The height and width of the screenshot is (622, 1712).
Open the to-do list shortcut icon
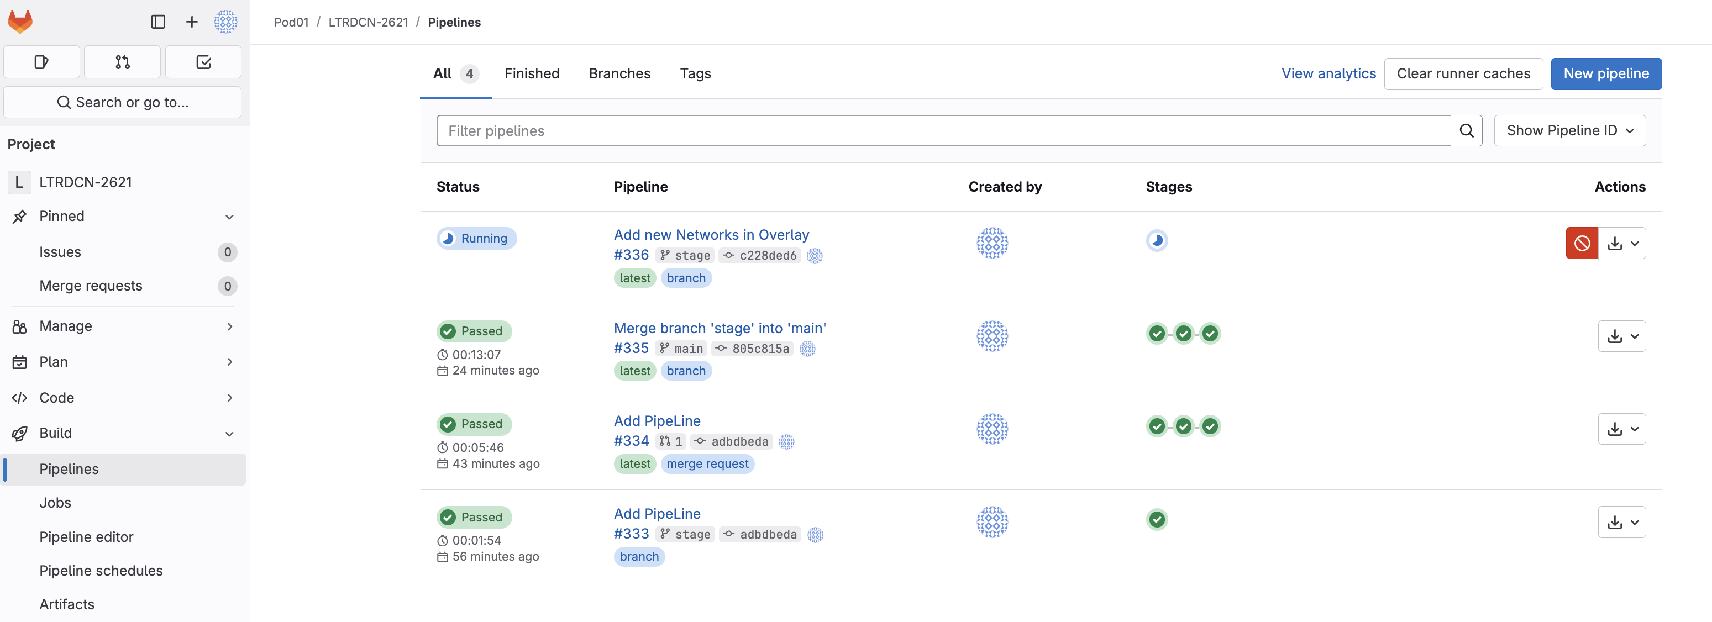click(203, 62)
